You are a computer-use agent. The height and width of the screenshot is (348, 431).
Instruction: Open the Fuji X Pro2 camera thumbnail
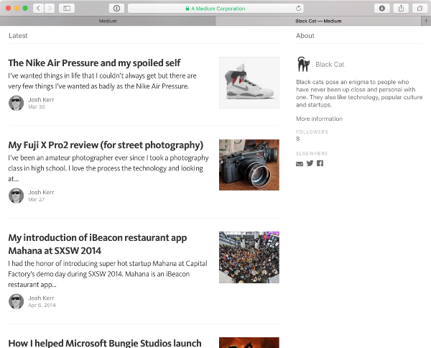tap(249, 165)
